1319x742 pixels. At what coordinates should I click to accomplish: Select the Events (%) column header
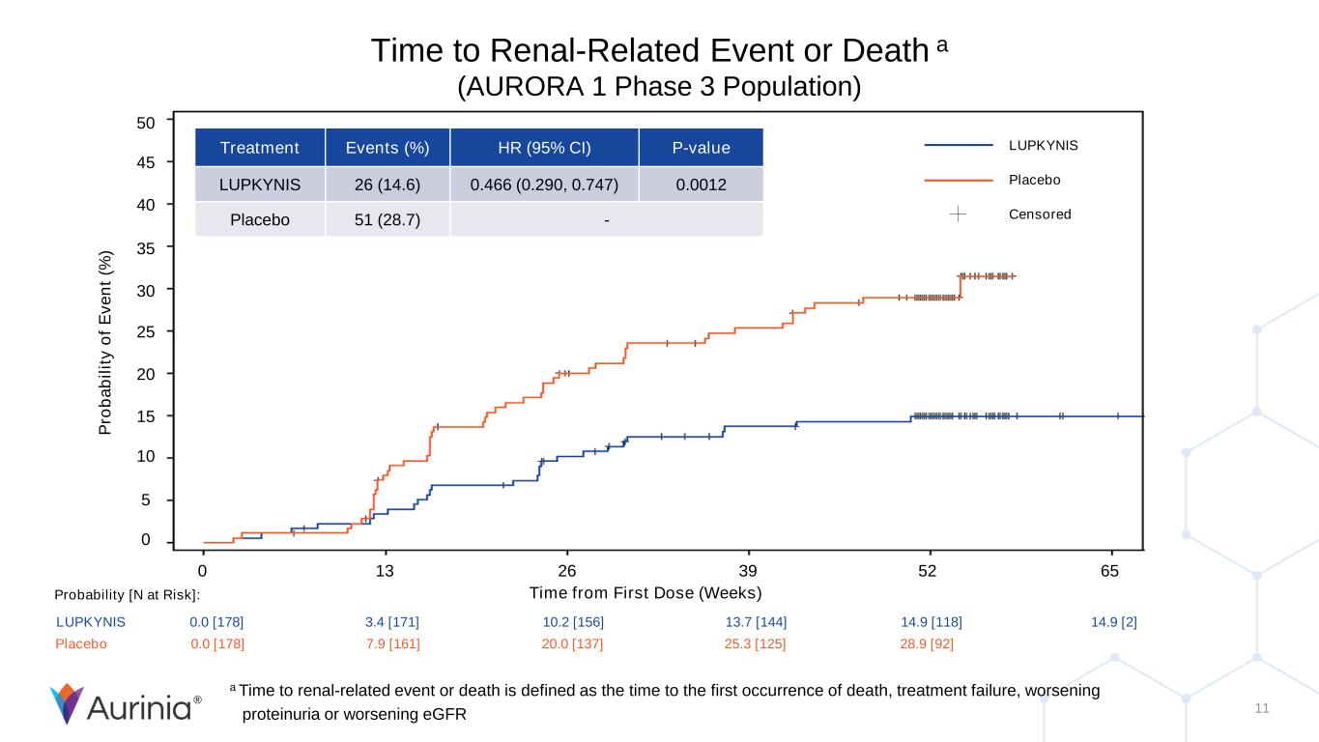387,148
